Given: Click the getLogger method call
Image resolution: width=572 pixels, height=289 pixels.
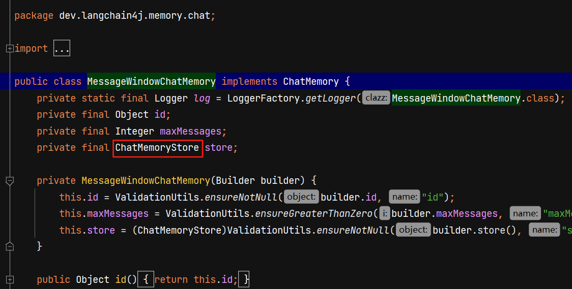Looking at the screenshot, I should pyautogui.click(x=331, y=98).
